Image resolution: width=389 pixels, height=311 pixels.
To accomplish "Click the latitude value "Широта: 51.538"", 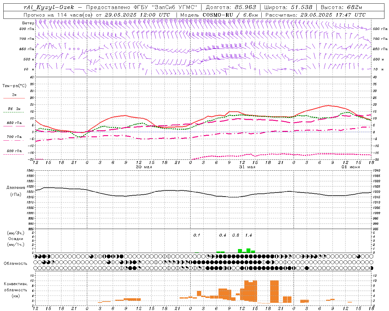I will tap(288, 7).
